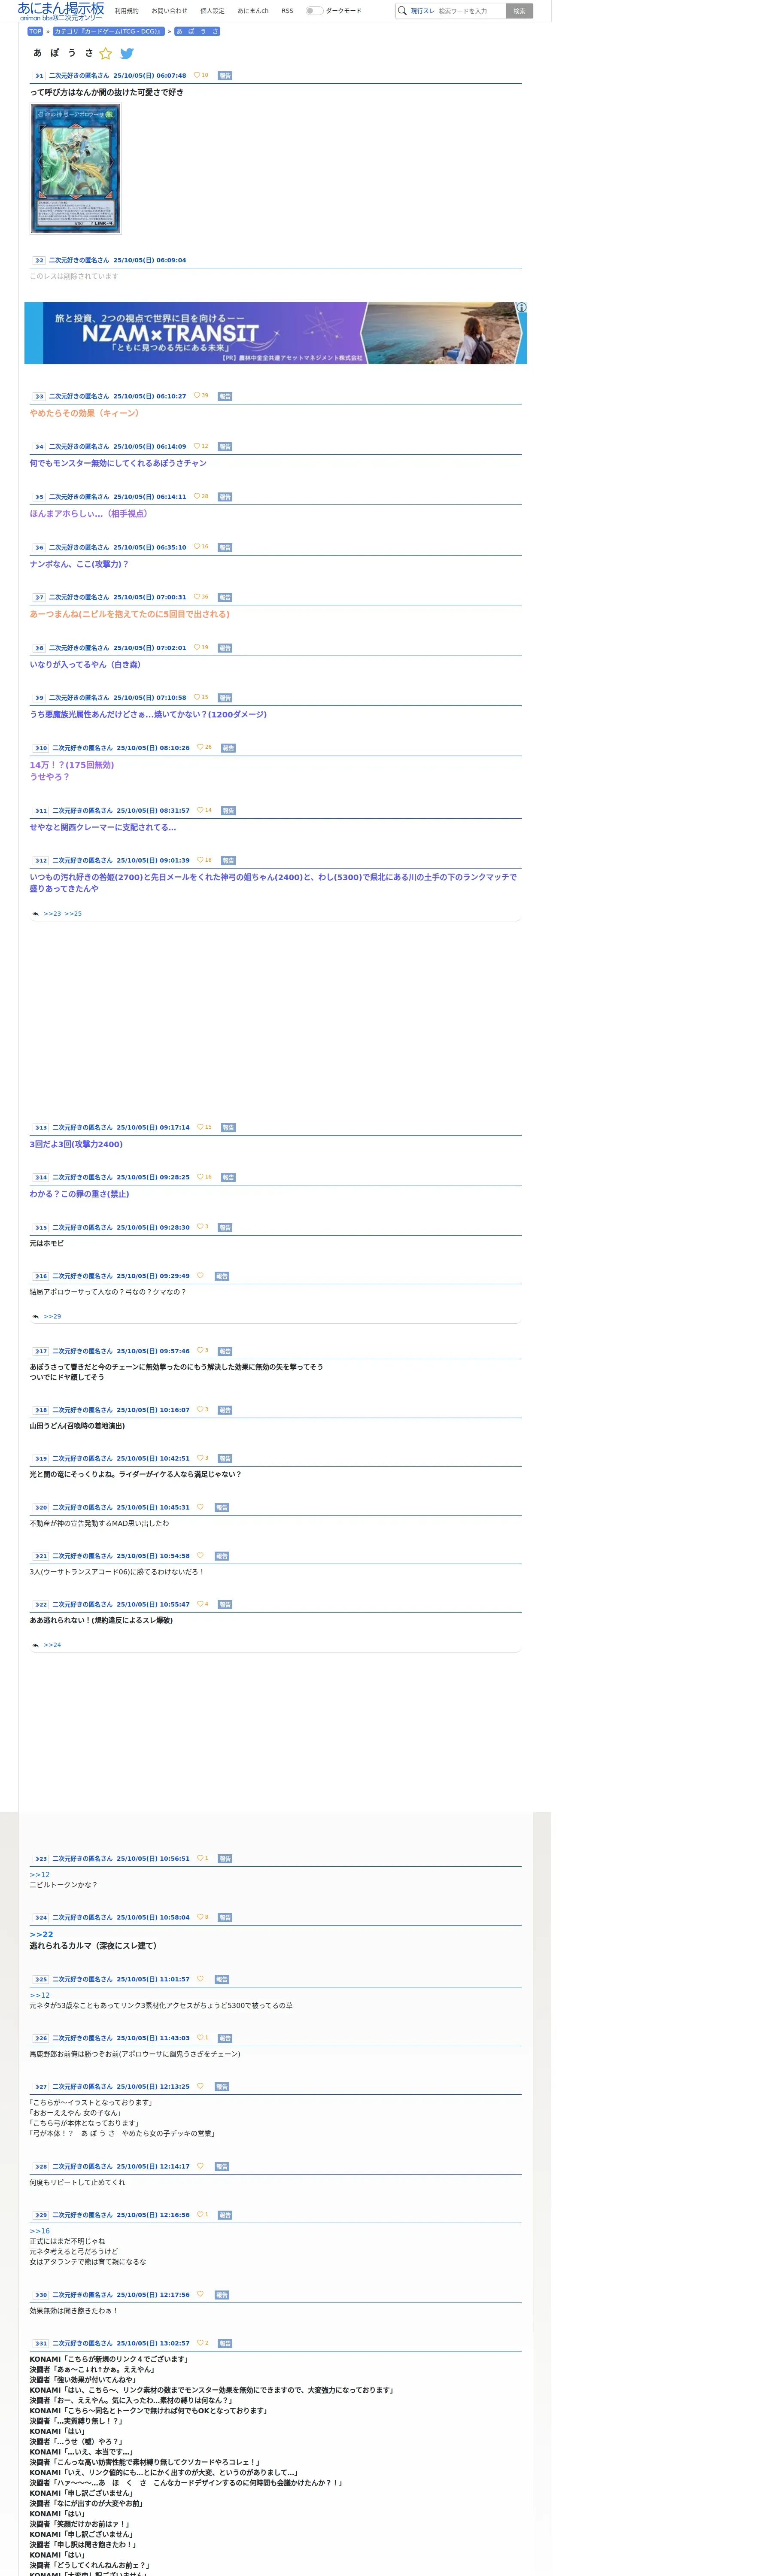Like post 11 with its heart icon
This screenshot has width=778, height=2576.
coord(200,810)
